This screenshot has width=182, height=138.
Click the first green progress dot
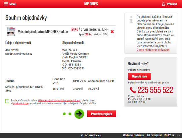pyautogui.click(x=64, y=114)
